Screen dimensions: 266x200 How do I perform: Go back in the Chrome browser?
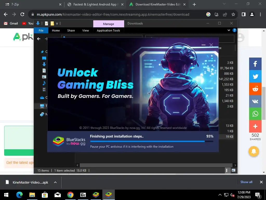click(x=6, y=15)
